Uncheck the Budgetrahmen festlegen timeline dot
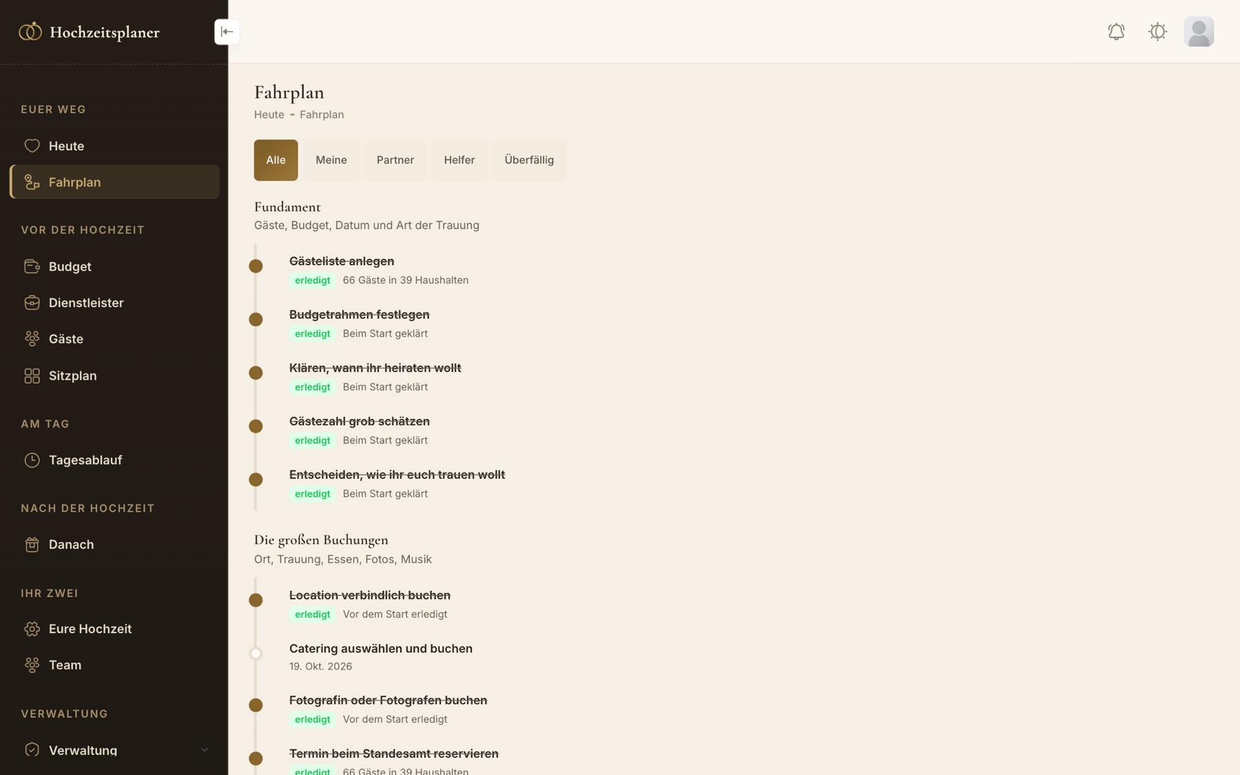Image resolution: width=1240 pixels, height=775 pixels. pyautogui.click(x=256, y=319)
